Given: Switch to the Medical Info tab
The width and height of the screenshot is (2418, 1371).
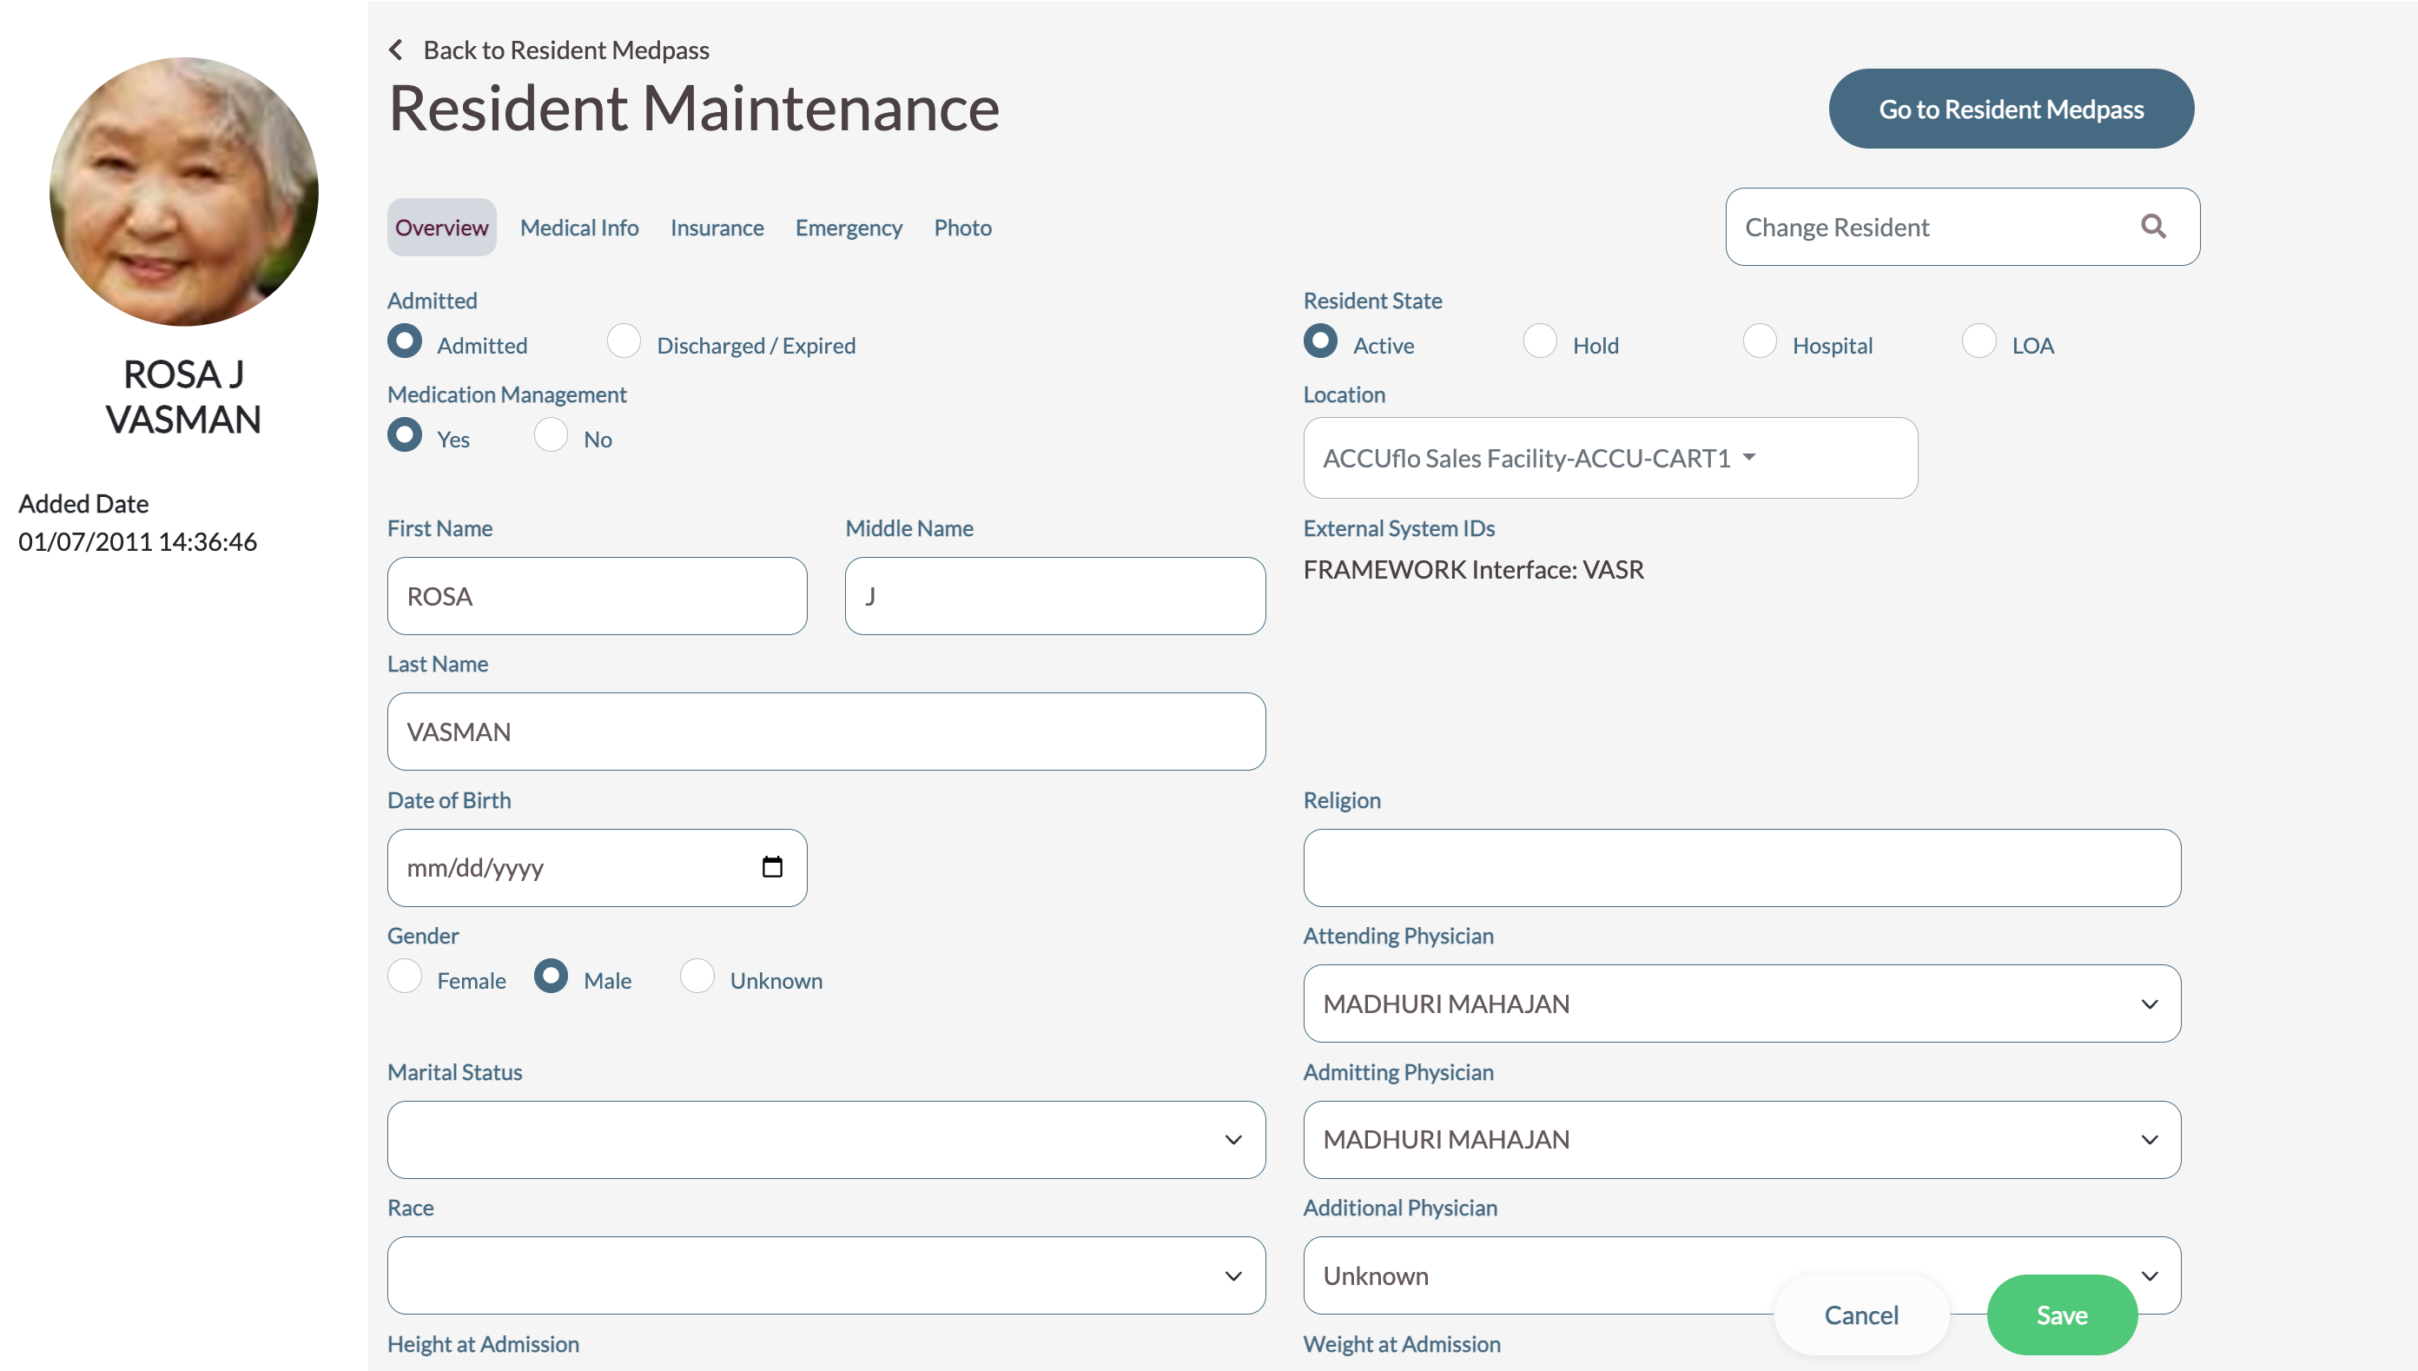Looking at the screenshot, I should tap(578, 228).
